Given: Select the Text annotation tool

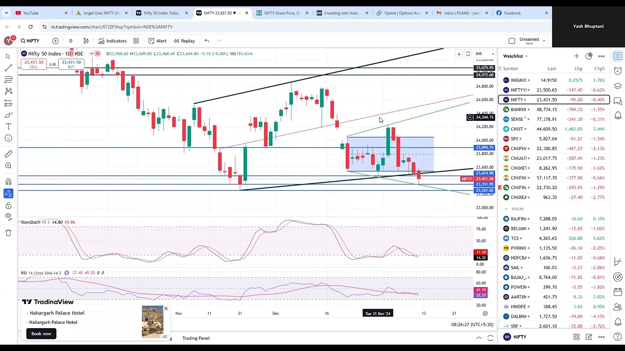Looking at the screenshot, I should (x=8, y=127).
